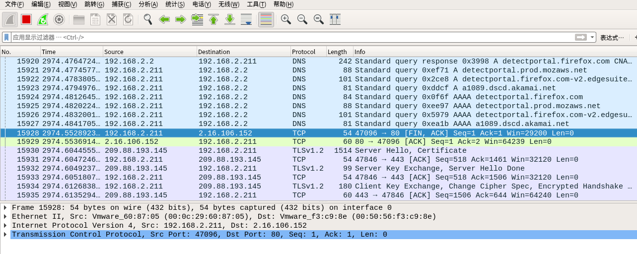This screenshot has height=254, width=637.
Task: Sort by the Source column header
Action: point(149,52)
